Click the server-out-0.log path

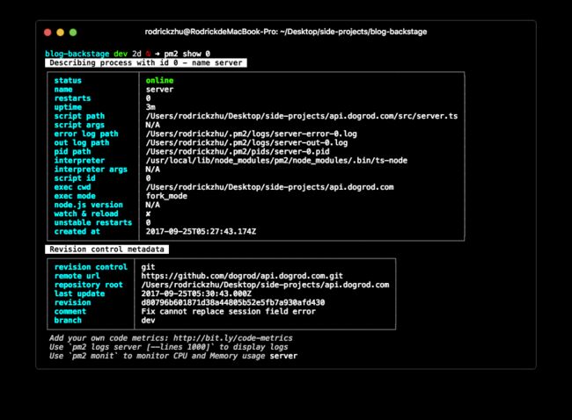(246, 143)
